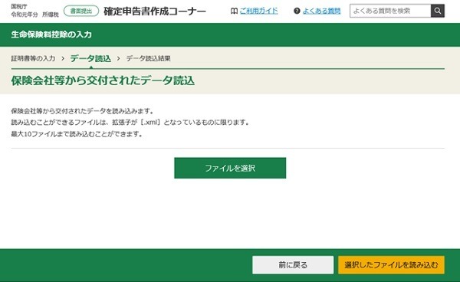Select the データ読込 breadcrumb step
Image resolution: width=460 pixels, height=282 pixels.
(90, 59)
